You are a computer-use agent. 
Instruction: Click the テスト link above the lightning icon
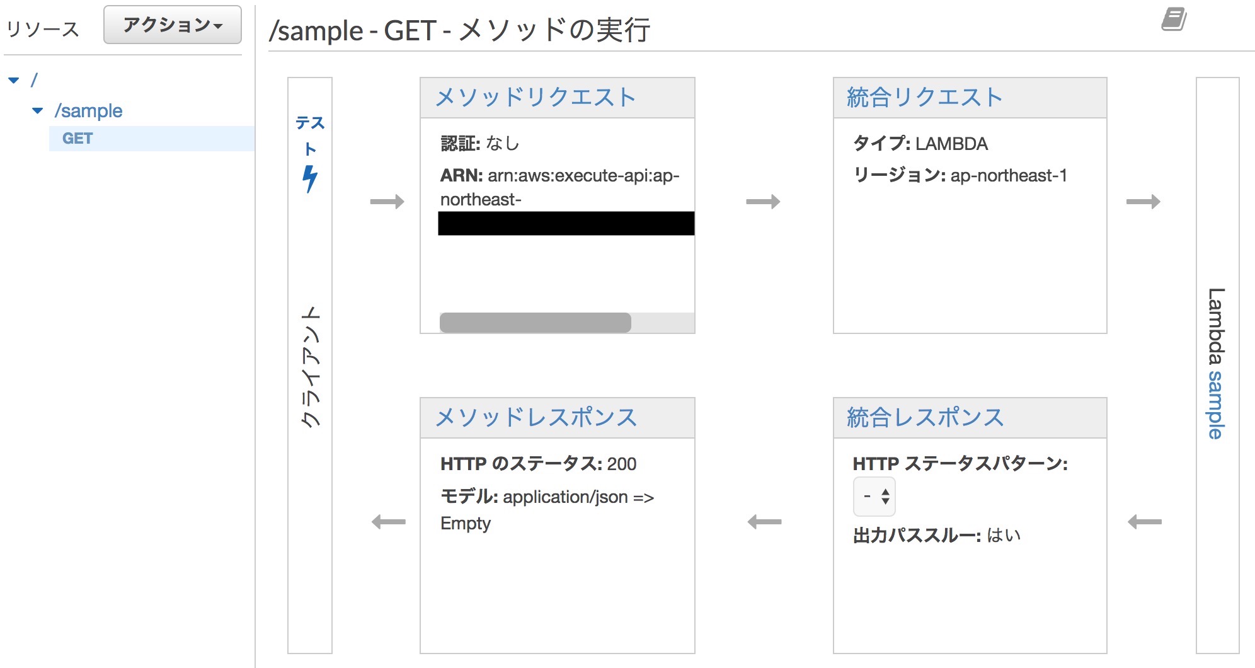click(310, 135)
